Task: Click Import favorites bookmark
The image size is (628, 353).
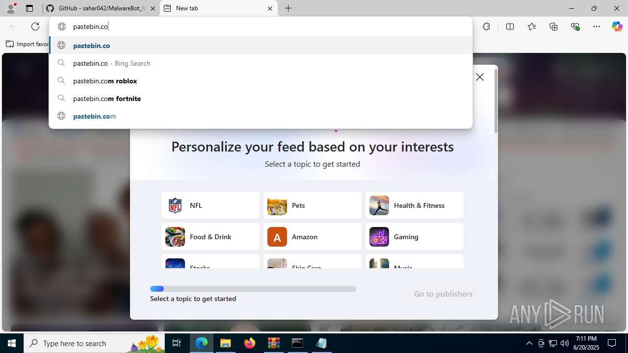Action: tap(27, 44)
